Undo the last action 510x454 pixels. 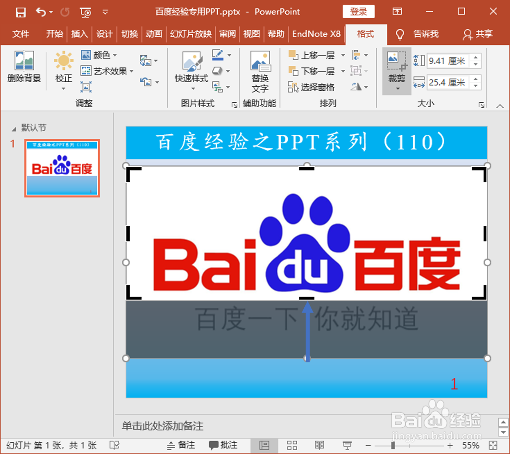[x=41, y=12]
